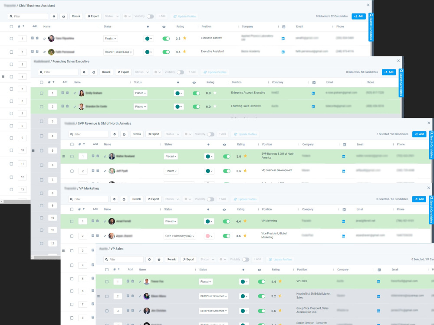Viewport: 434px width, 325px height.
Task: Click drag handle of SVP Revenue placed row 1
Action: click(64, 156)
